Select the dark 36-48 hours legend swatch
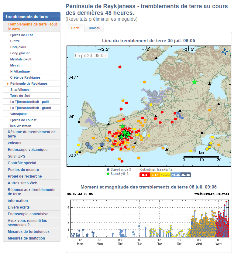 186,175
